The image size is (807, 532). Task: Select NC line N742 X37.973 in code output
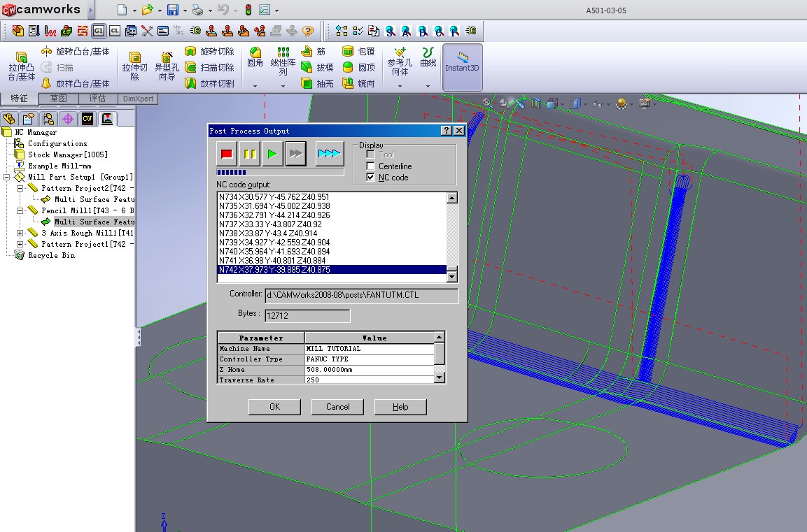(332, 270)
